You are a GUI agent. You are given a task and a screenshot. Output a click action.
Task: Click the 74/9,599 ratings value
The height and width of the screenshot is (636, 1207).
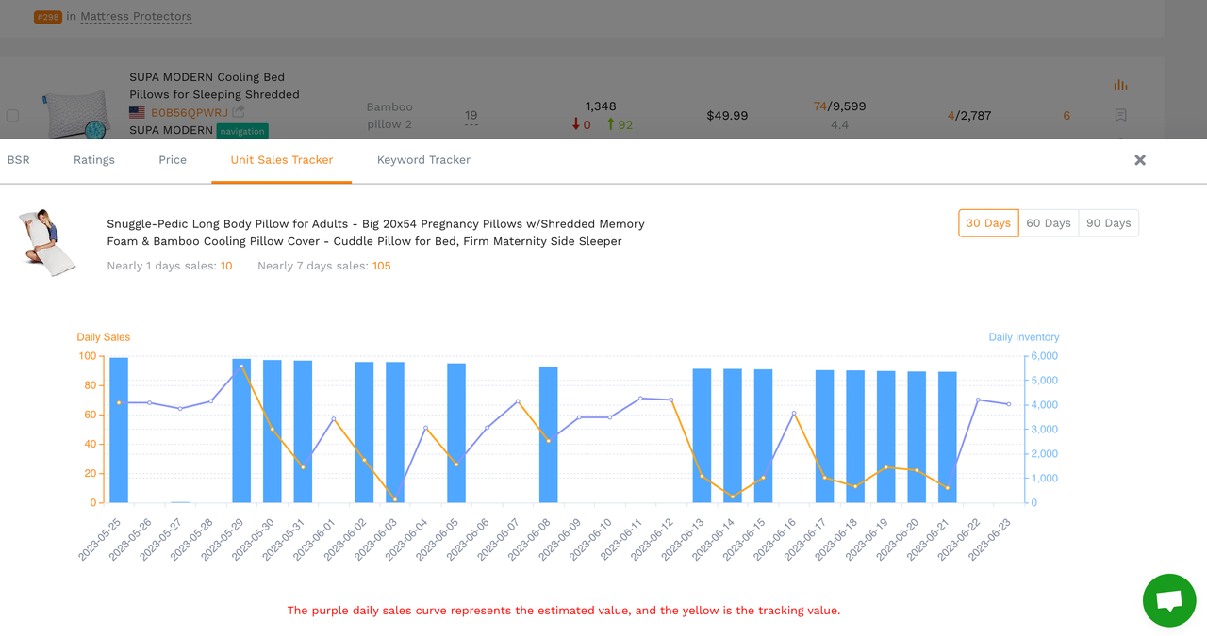pos(839,106)
